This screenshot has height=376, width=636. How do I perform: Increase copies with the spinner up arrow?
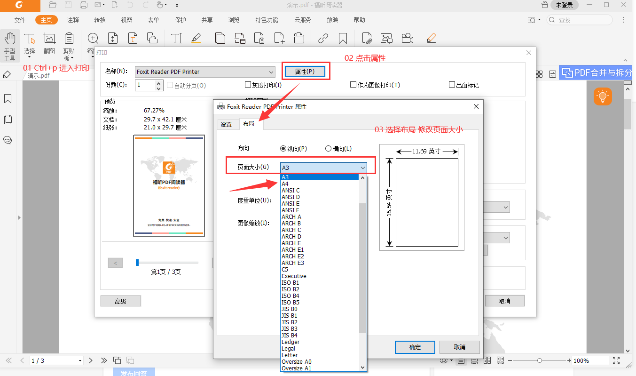pos(159,82)
